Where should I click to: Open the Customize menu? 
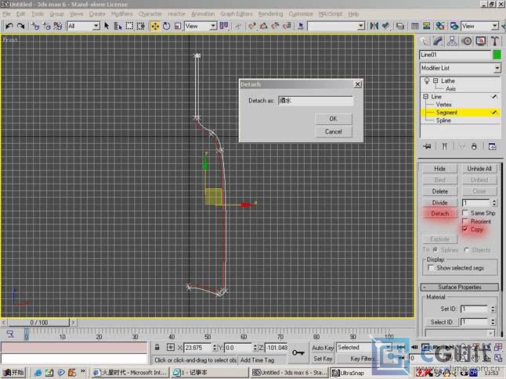(x=301, y=14)
